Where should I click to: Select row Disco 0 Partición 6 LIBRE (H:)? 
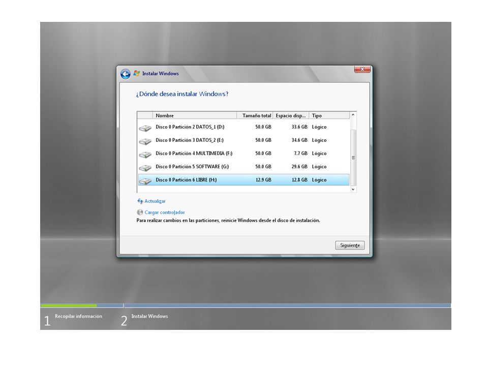[243, 180]
